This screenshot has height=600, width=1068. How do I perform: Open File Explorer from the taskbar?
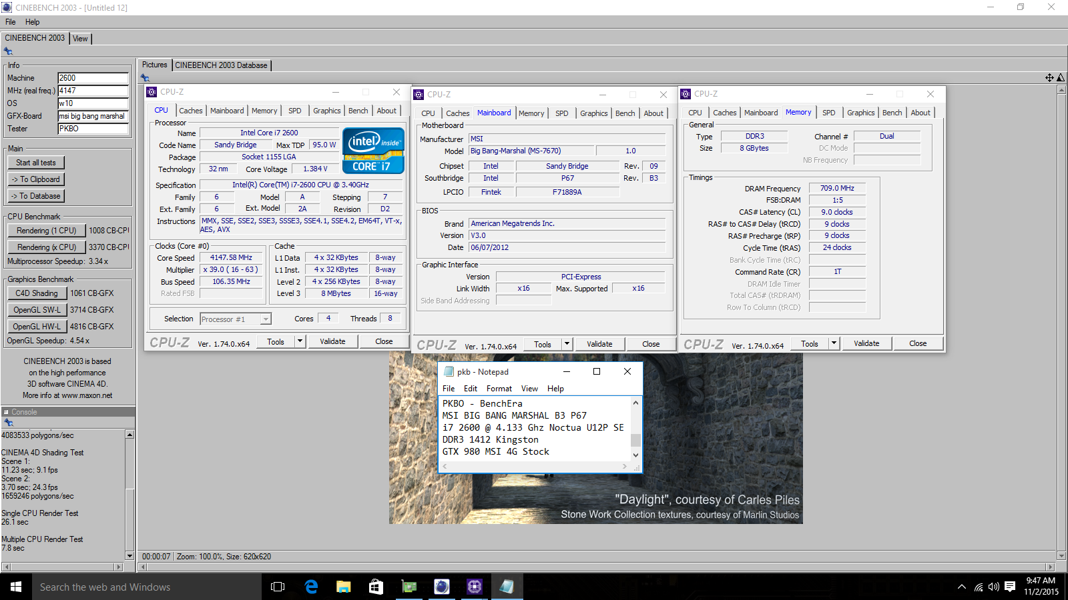(x=343, y=587)
